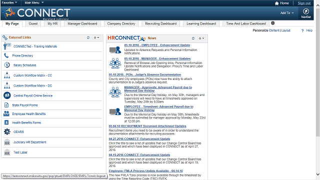Open 04.19.2016 CONNECT Enhancement Update article
This screenshot has width=320, height=180.
(x=139, y=155)
